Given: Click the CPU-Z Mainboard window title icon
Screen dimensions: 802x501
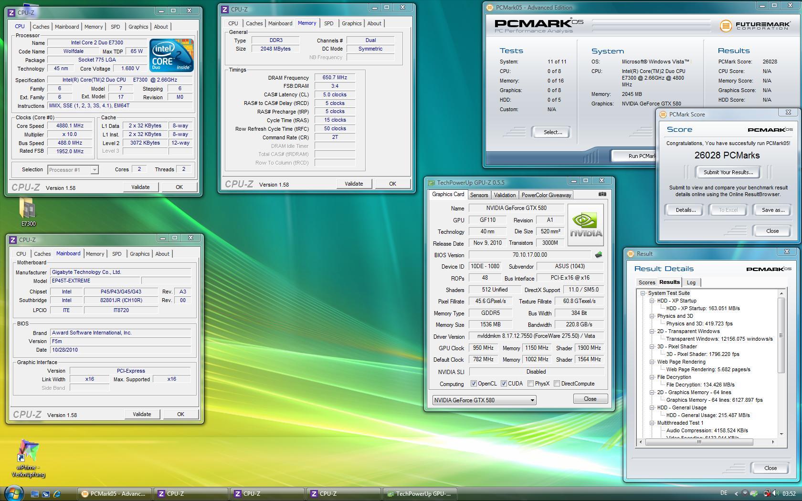Looking at the screenshot, I should pos(13,240).
